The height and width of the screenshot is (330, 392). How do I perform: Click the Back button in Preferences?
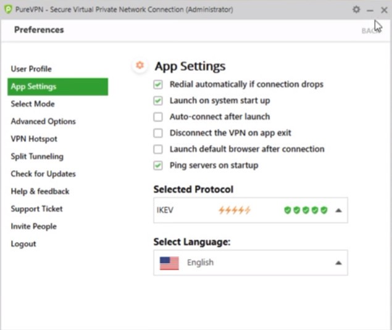coord(370,30)
